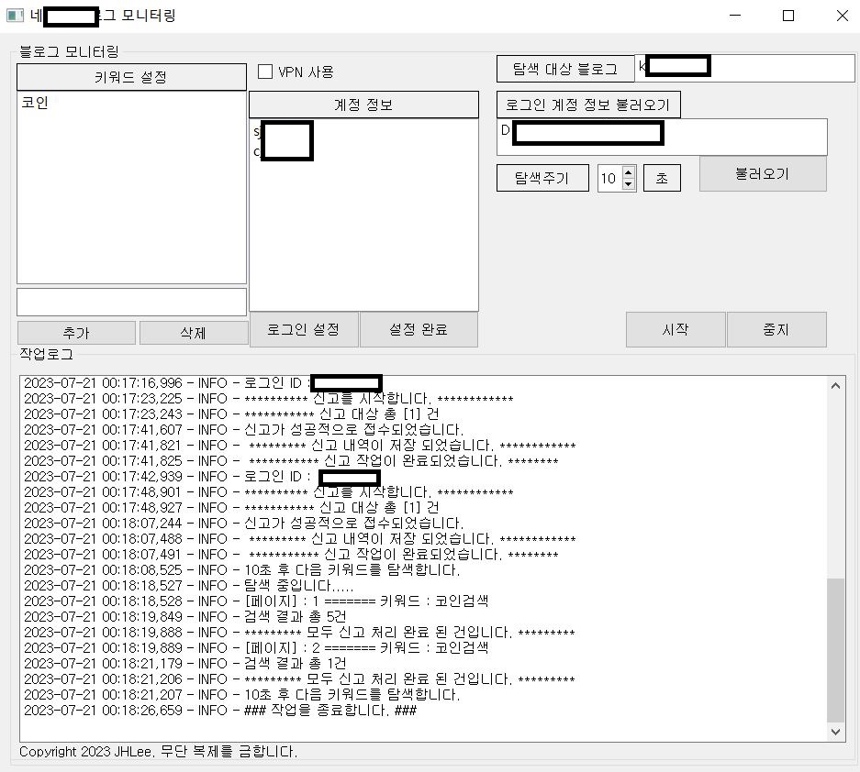
Task: Click the 계정 정보 header button
Action: [x=363, y=105]
